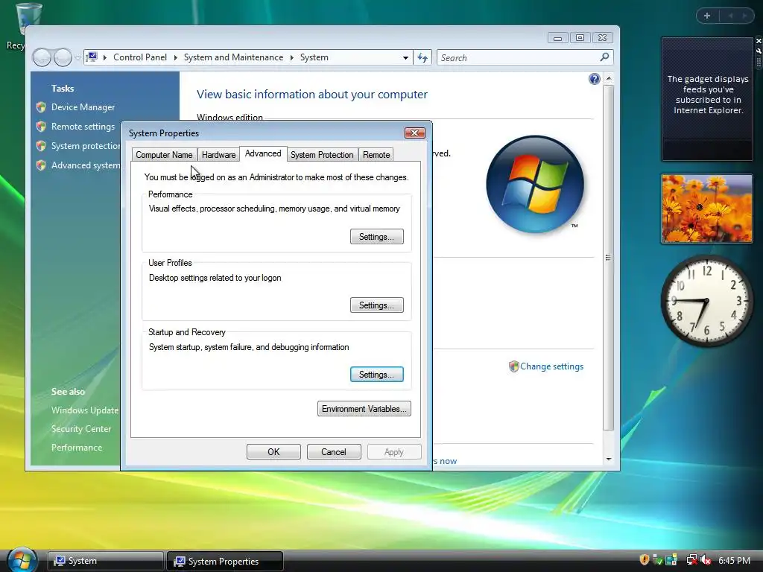
Task: Open Windows Update under See also
Action: point(85,410)
